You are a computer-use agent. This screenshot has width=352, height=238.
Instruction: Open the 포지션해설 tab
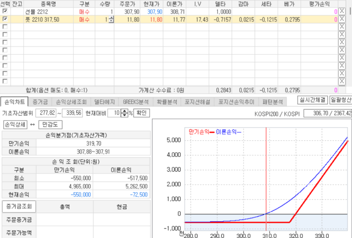click(x=198, y=102)
